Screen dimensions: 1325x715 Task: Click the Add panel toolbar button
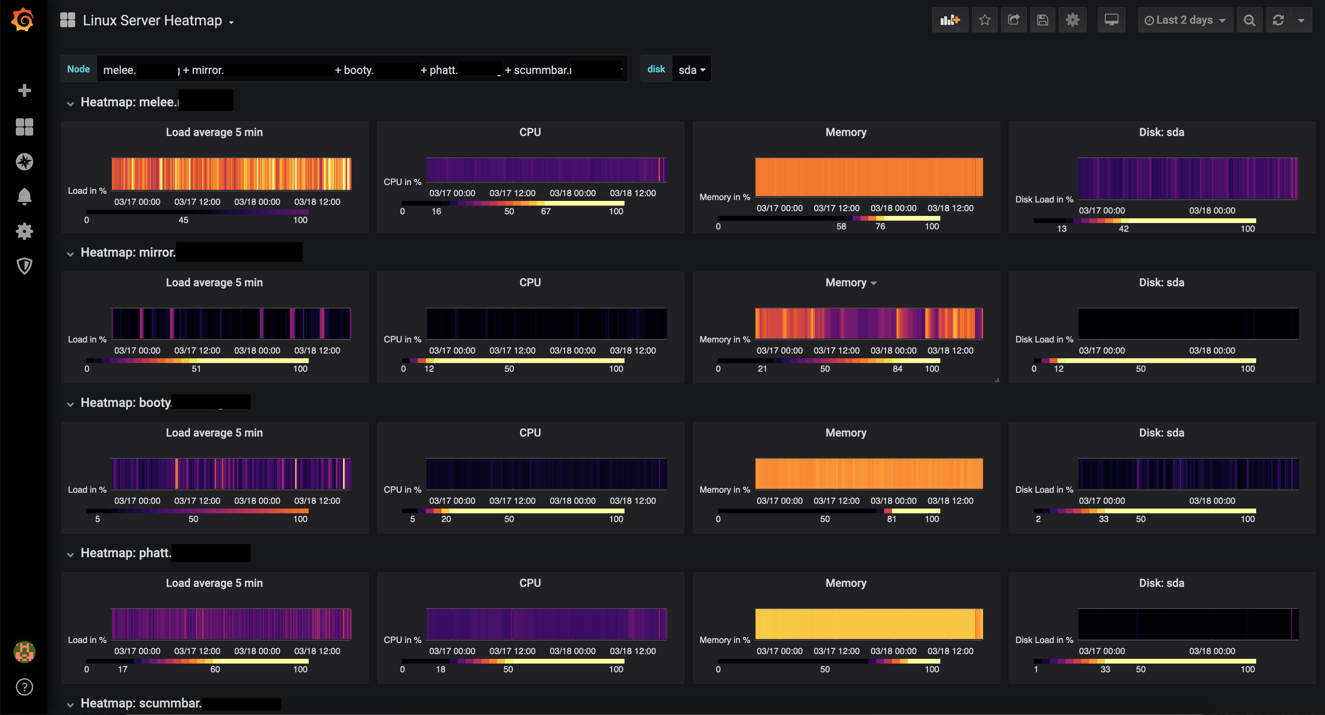(x=949, y=20)
